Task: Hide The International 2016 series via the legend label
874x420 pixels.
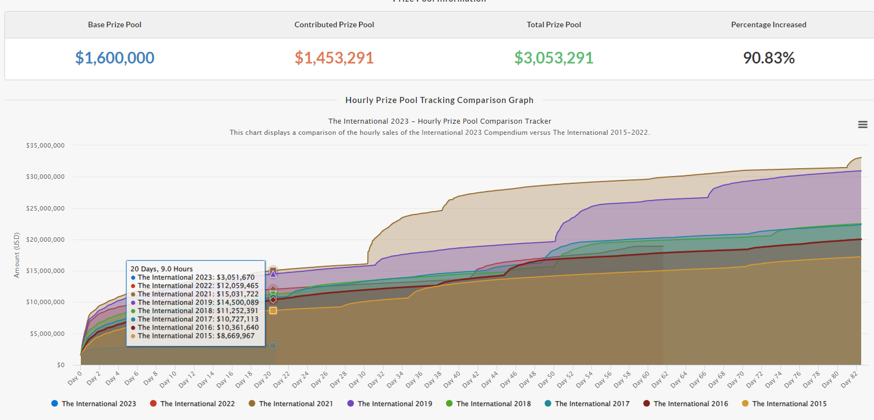Action: 691,404
